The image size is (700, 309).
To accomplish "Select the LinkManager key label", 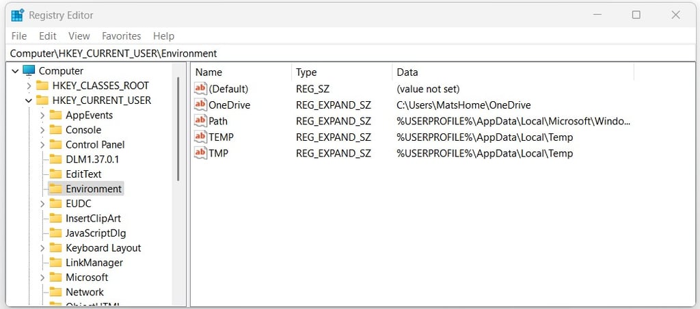I will pos(94,263).
